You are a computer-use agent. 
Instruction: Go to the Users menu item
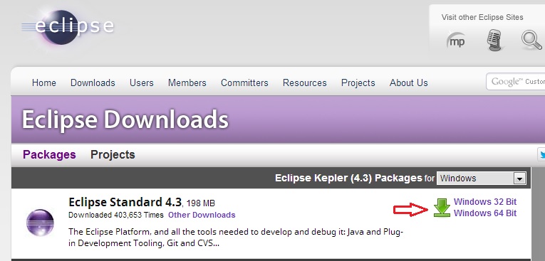tap(142, 83)
